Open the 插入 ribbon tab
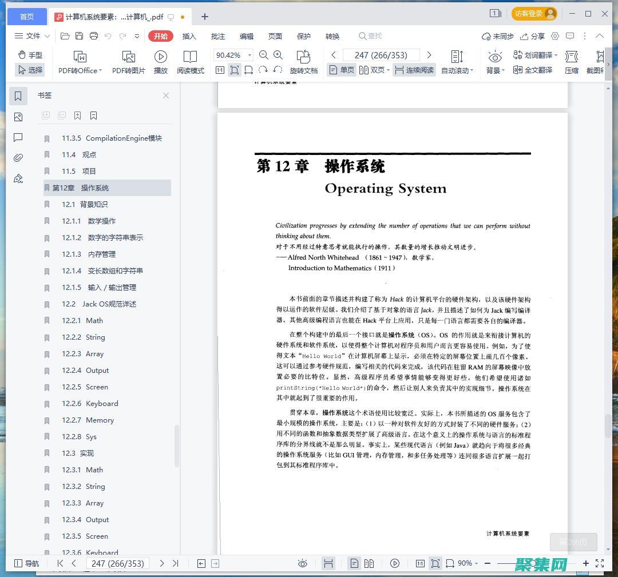618x577 pixels. click(x=189, y=35)
